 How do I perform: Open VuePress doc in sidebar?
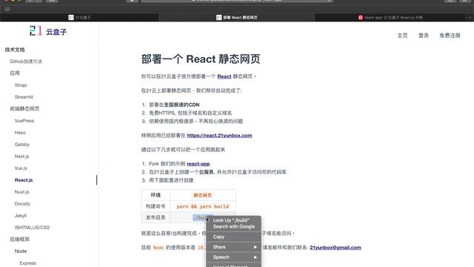(x=24, y=121)
